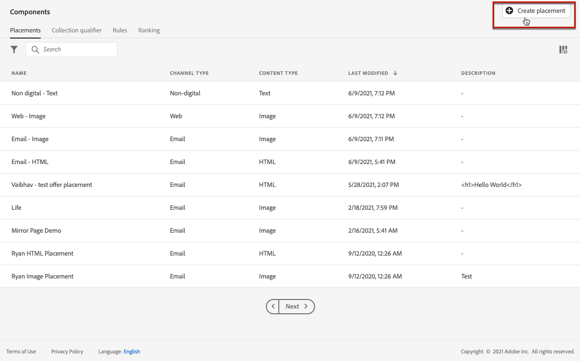Select Vaibhav - test offer placement row
580x361 pixels.
coord(290,185)
